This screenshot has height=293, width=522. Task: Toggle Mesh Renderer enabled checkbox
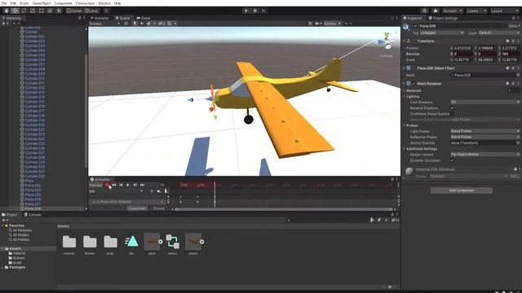coord(414,84)
